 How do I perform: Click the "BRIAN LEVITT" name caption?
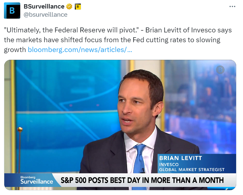[x=181, y=158]
